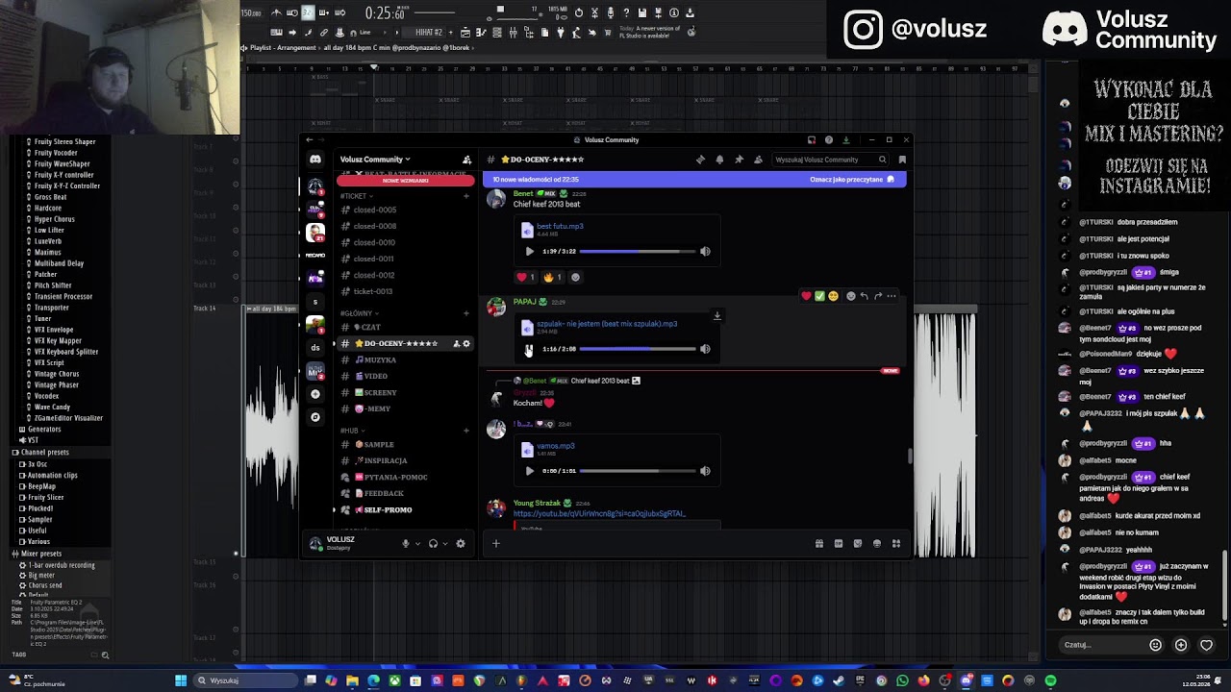Open microphone input options arrow
The image size is (1231, 692).
[x=417, y=544]
